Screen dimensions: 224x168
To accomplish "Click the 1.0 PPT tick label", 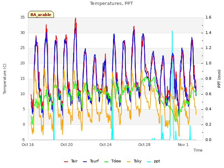I will (x=208, y=63).
